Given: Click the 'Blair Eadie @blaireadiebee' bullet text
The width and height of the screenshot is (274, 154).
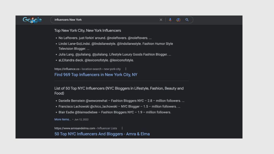Looking at the screenshot, I should tap(115, 112).
